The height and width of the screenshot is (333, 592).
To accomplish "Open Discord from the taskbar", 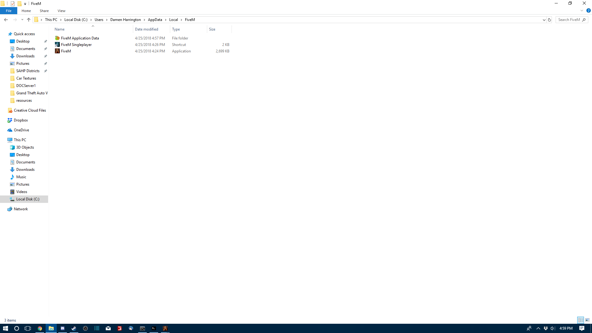I will (x=63, y=328).
